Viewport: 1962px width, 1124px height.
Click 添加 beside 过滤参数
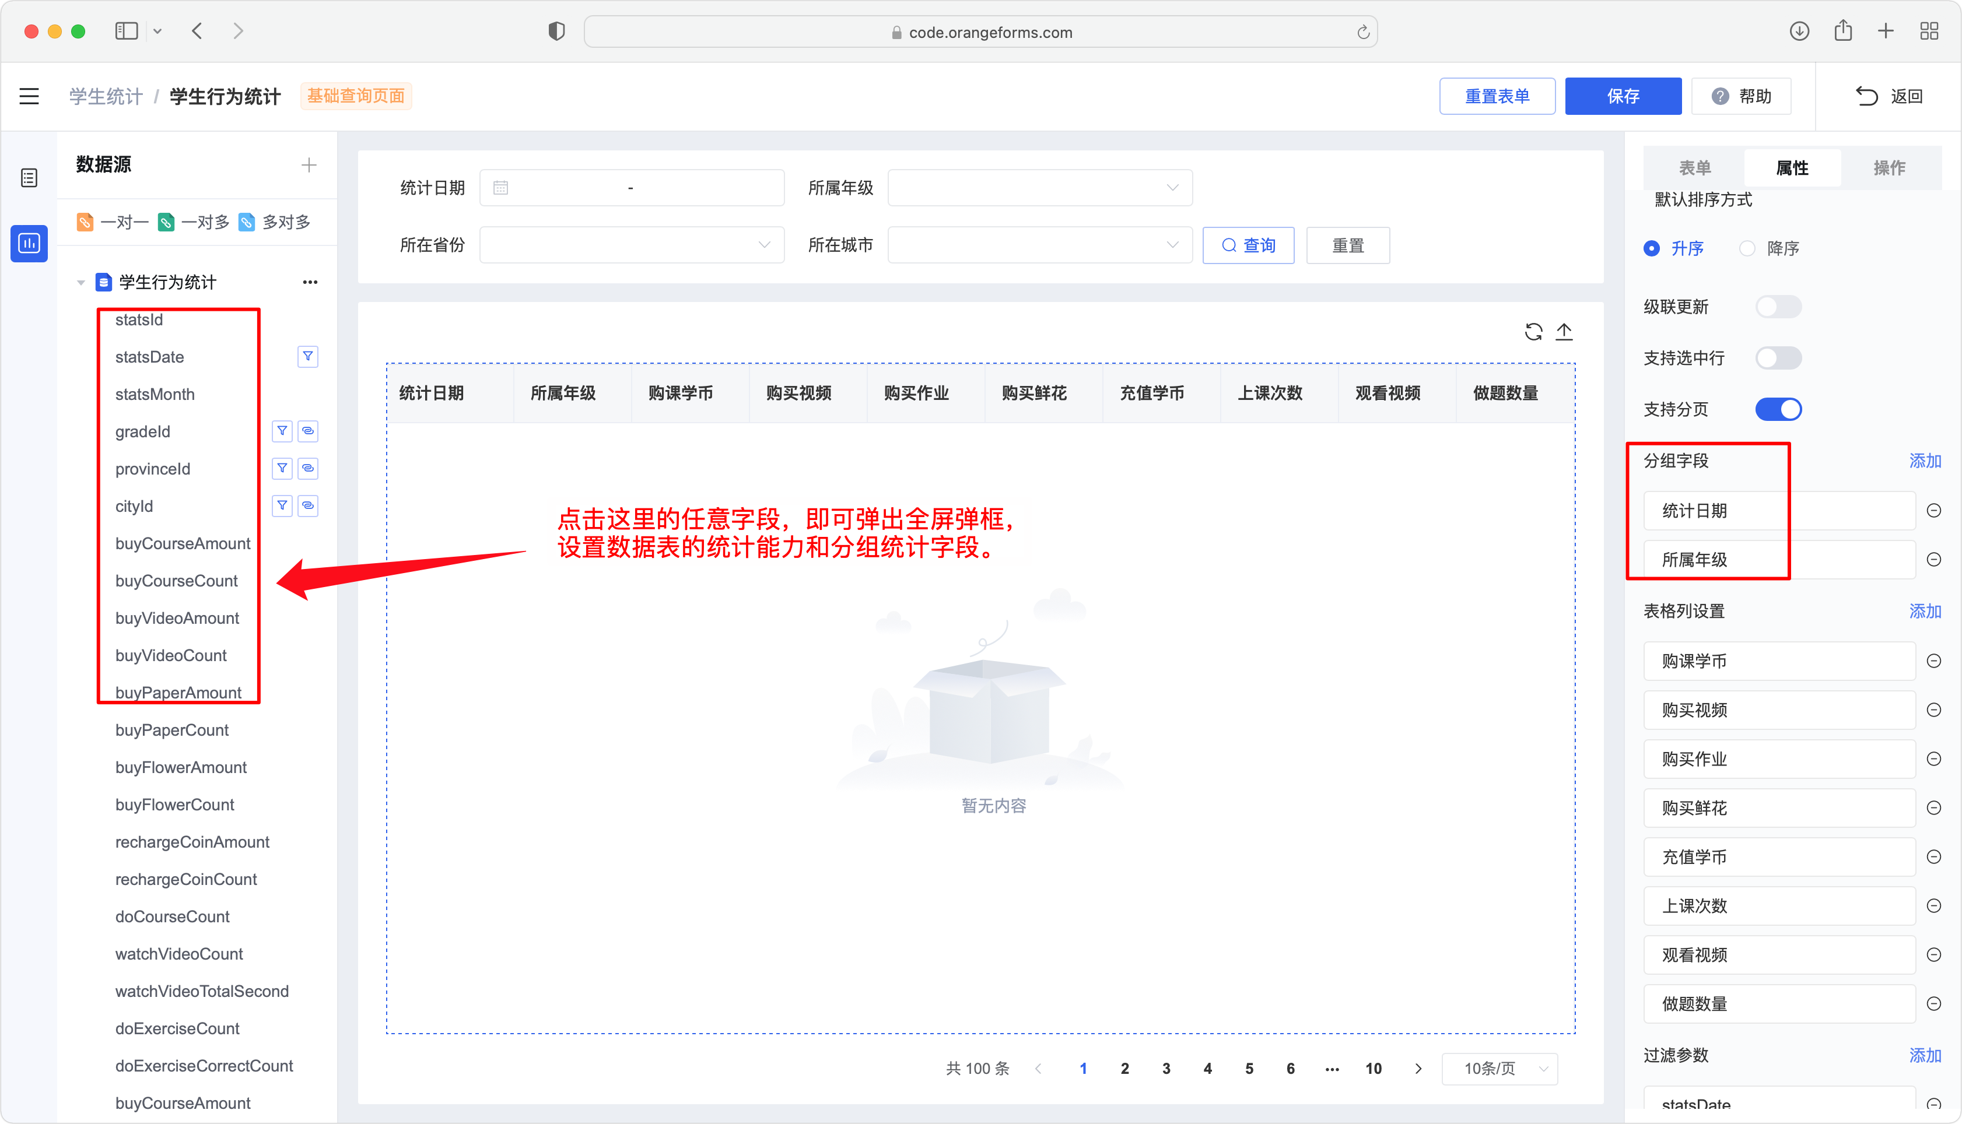[x=1925, y=1055]
